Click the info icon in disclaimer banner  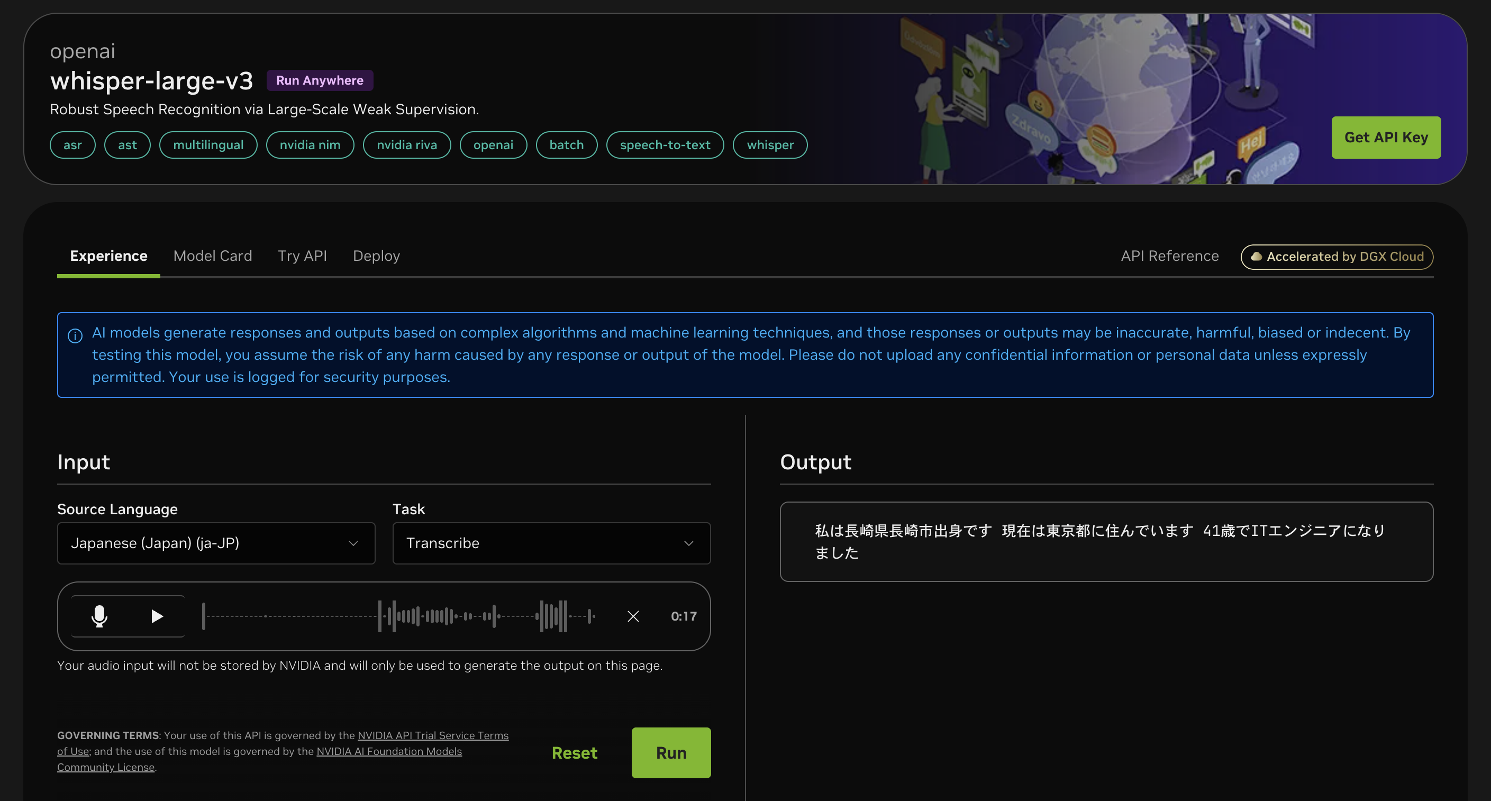tap(75, 335)
